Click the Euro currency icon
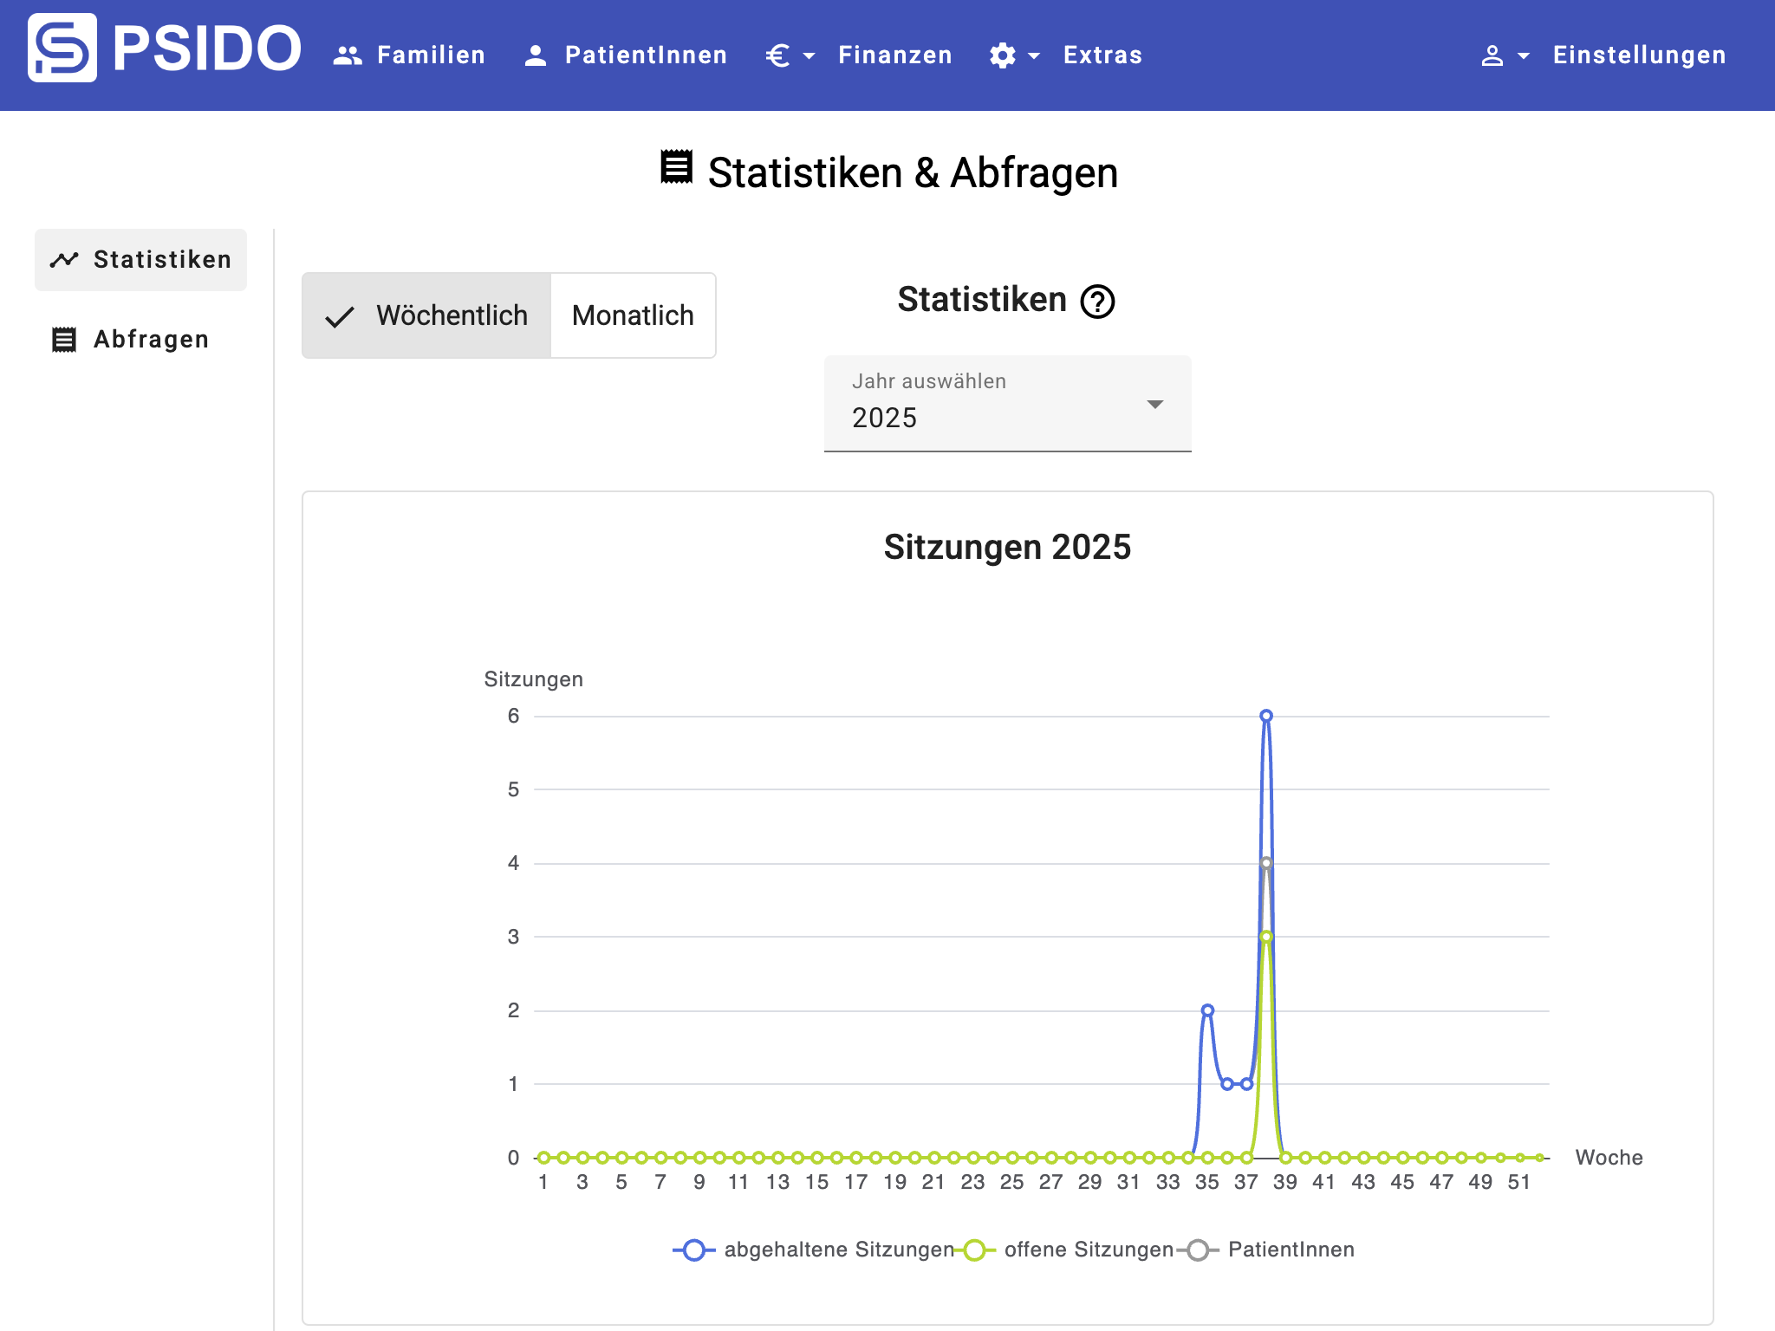The width and height of the screenshot is (1775, 1331). coord(777,55)
